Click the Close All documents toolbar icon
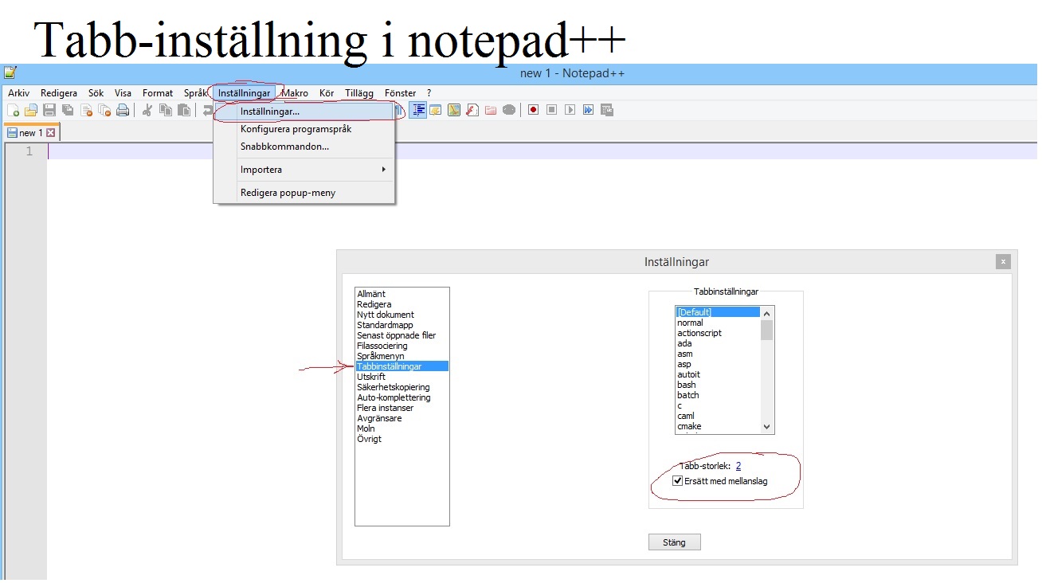 pos(104,111)
